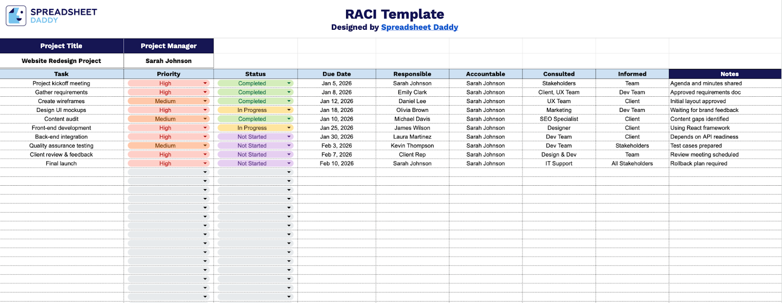Select the Responsible column header
782x303 pixels.
coord(413,74)
